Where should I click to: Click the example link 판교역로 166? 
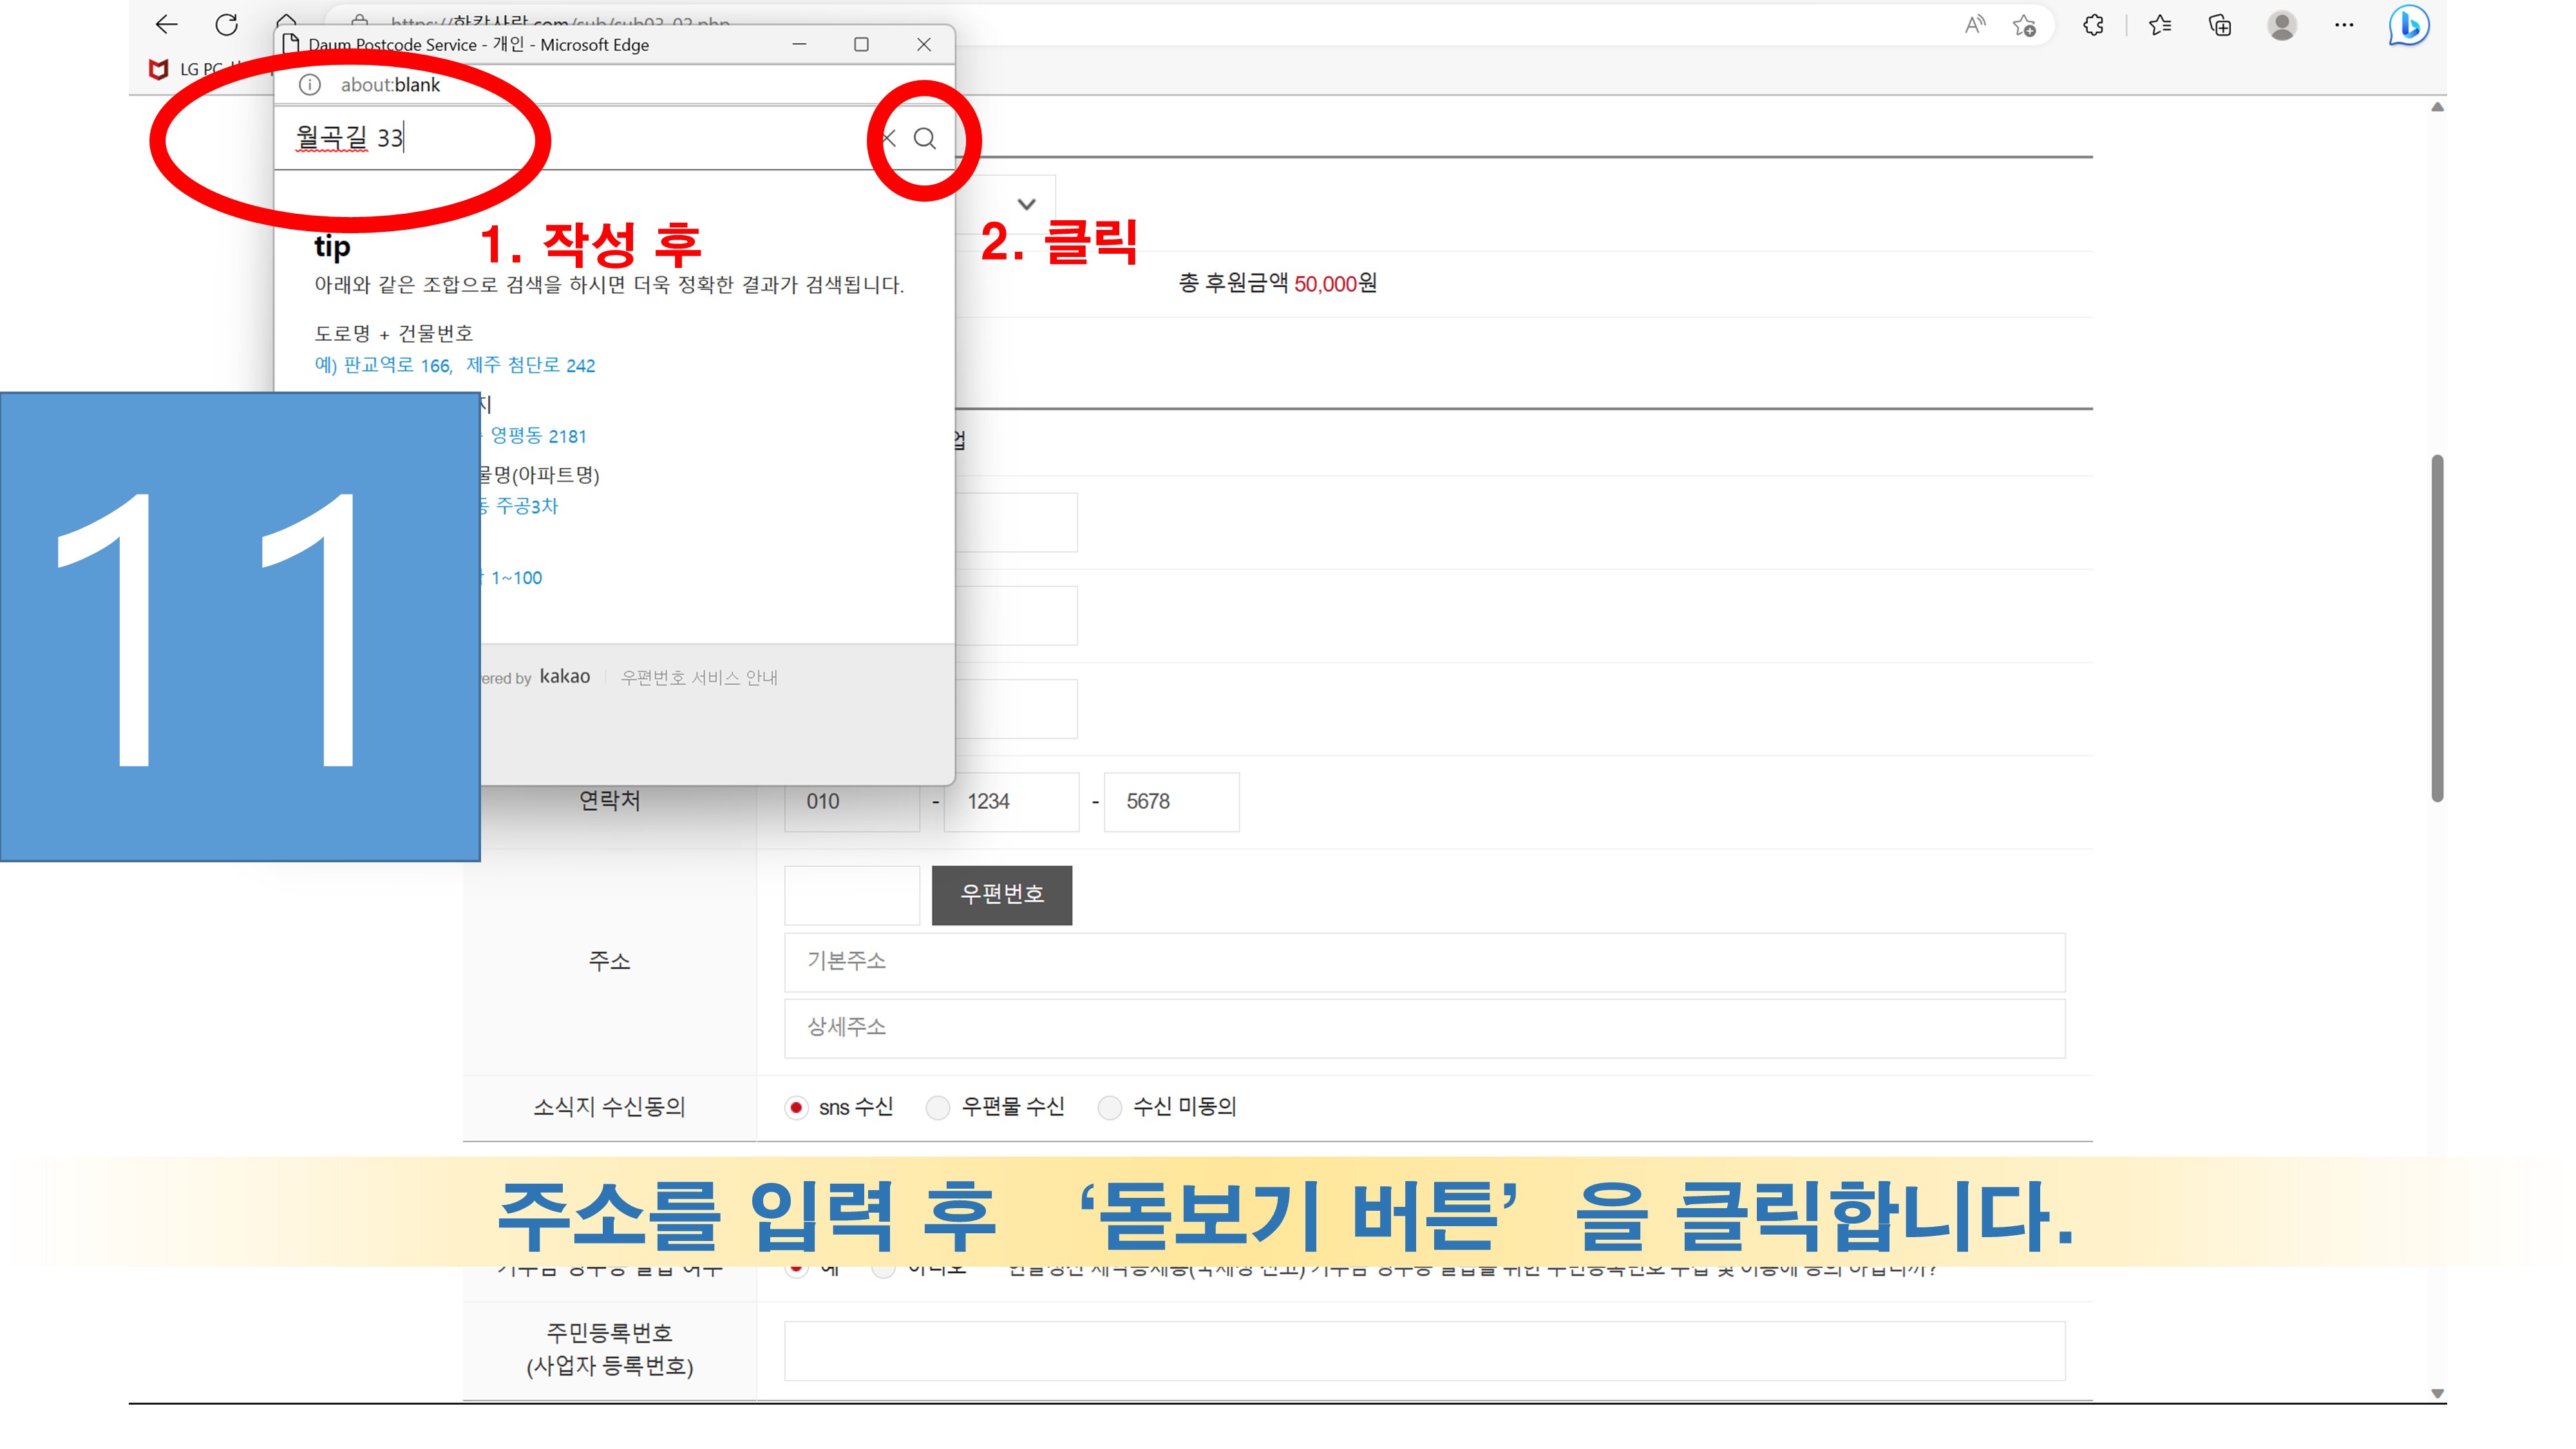coord(397,365)
